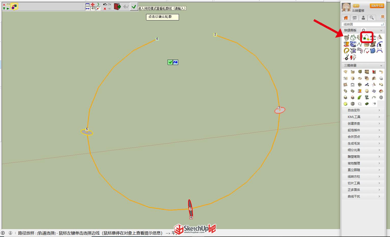Viewport: 390px width, 237px height.
Task: Expand the 切片工具 section
Action: click(363, 183)
